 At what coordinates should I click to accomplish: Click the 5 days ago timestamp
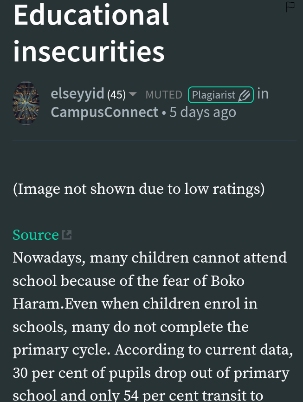pos(203,112)
